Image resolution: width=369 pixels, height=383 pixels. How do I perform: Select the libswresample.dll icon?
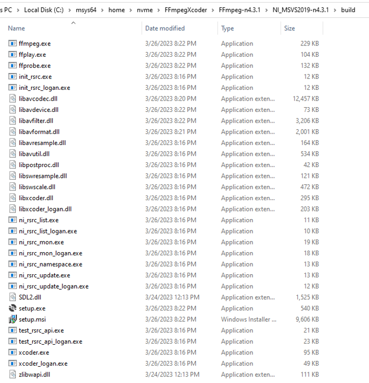(x=13, y=176)
